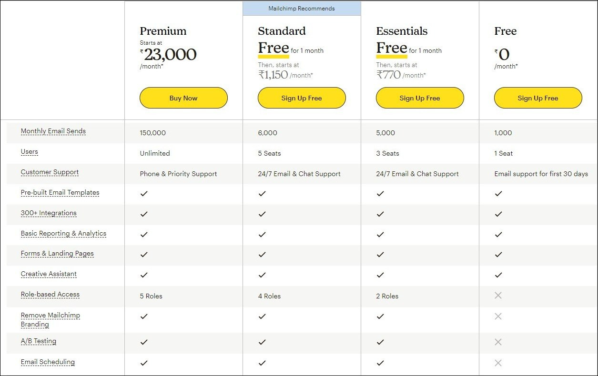Click Sign Up Free under the Free plan
Image resolution: width=598 pixels, height=376 pixels.
538,98
